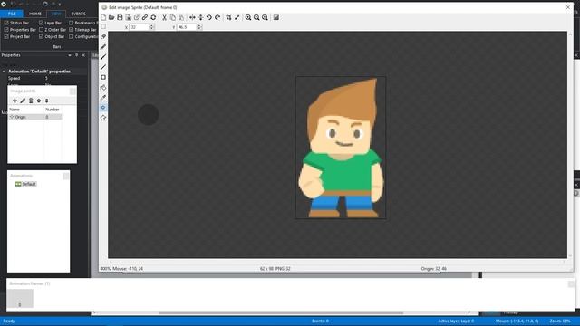This screenshot has width=580, height=326.
Task: Toggle the Layer Bar checkbox
Action: click(x=41, y=23)
